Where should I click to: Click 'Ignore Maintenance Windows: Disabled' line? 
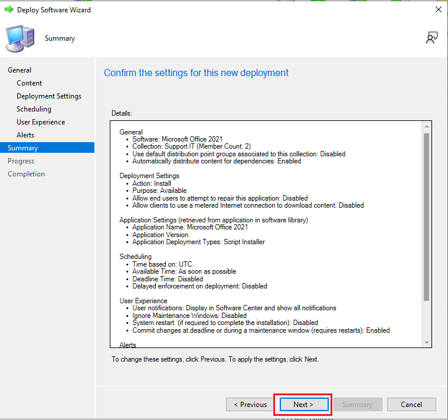(x=189, y=316)
